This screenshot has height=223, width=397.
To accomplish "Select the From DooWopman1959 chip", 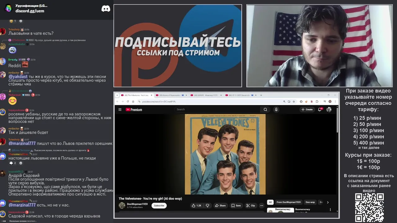I will pyautogui.click(x=288, y=202).
